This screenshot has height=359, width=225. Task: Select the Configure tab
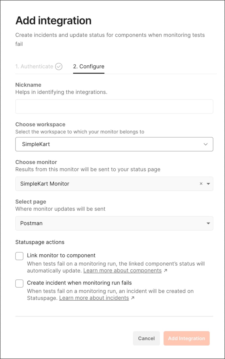pos(89,67)
